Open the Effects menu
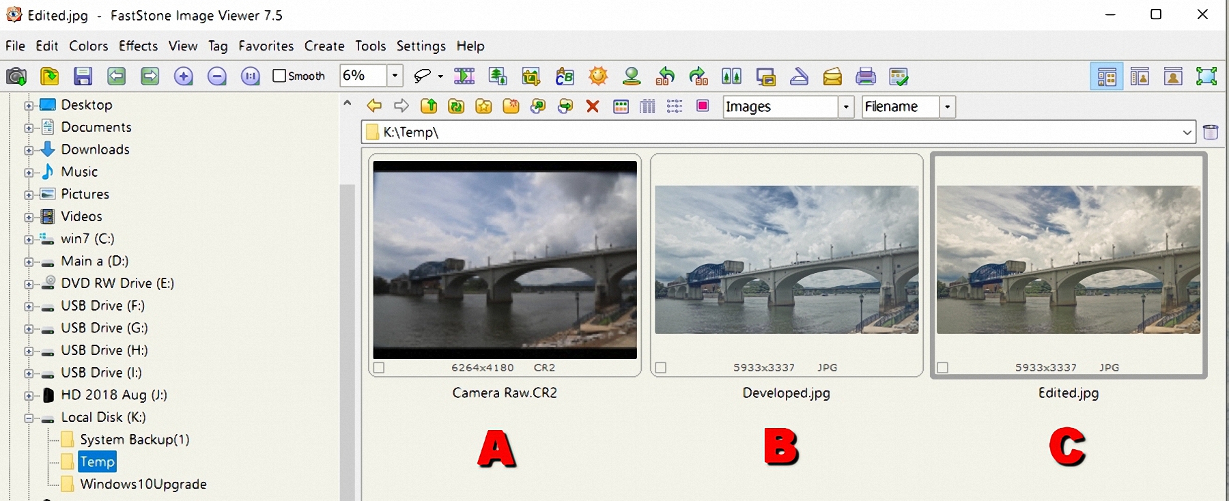The image size is (1229, 501). pyautogui.click(x=138, y=46)
